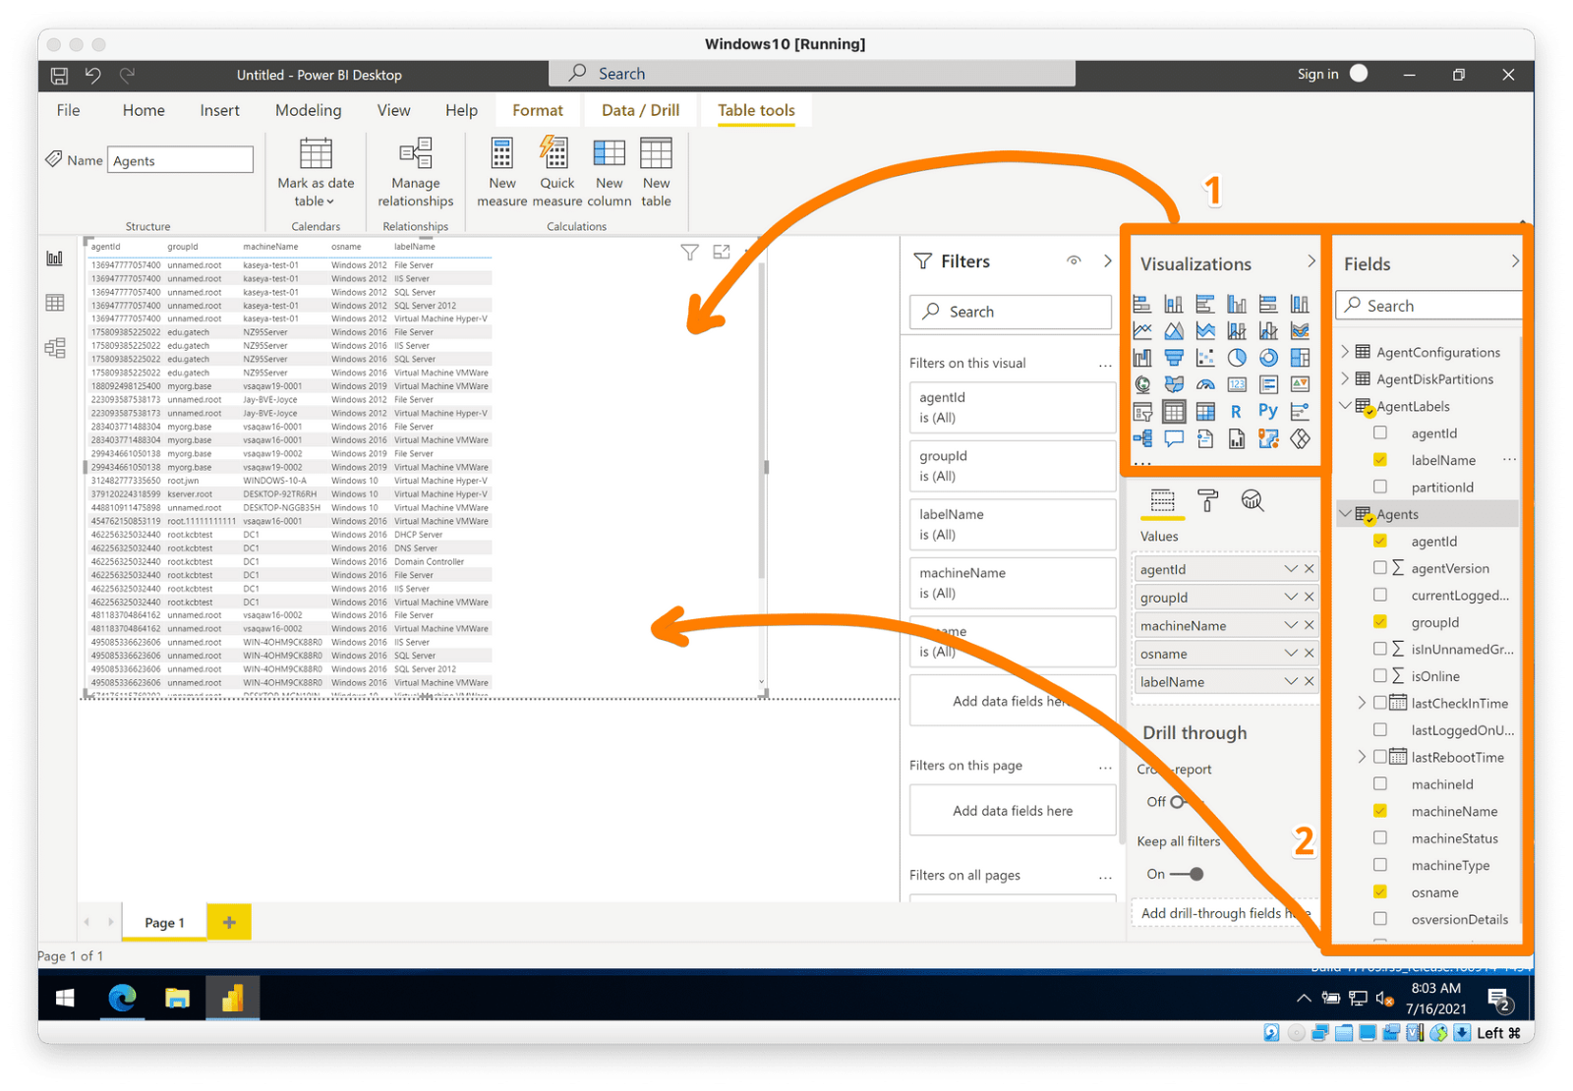Open focus mode for the table visual
1573x1091 pixels.
tap(722, 253)
